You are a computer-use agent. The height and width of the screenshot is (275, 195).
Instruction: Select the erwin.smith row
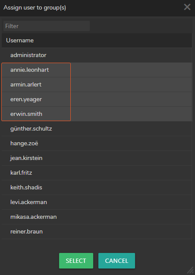(x=97, y=114)
